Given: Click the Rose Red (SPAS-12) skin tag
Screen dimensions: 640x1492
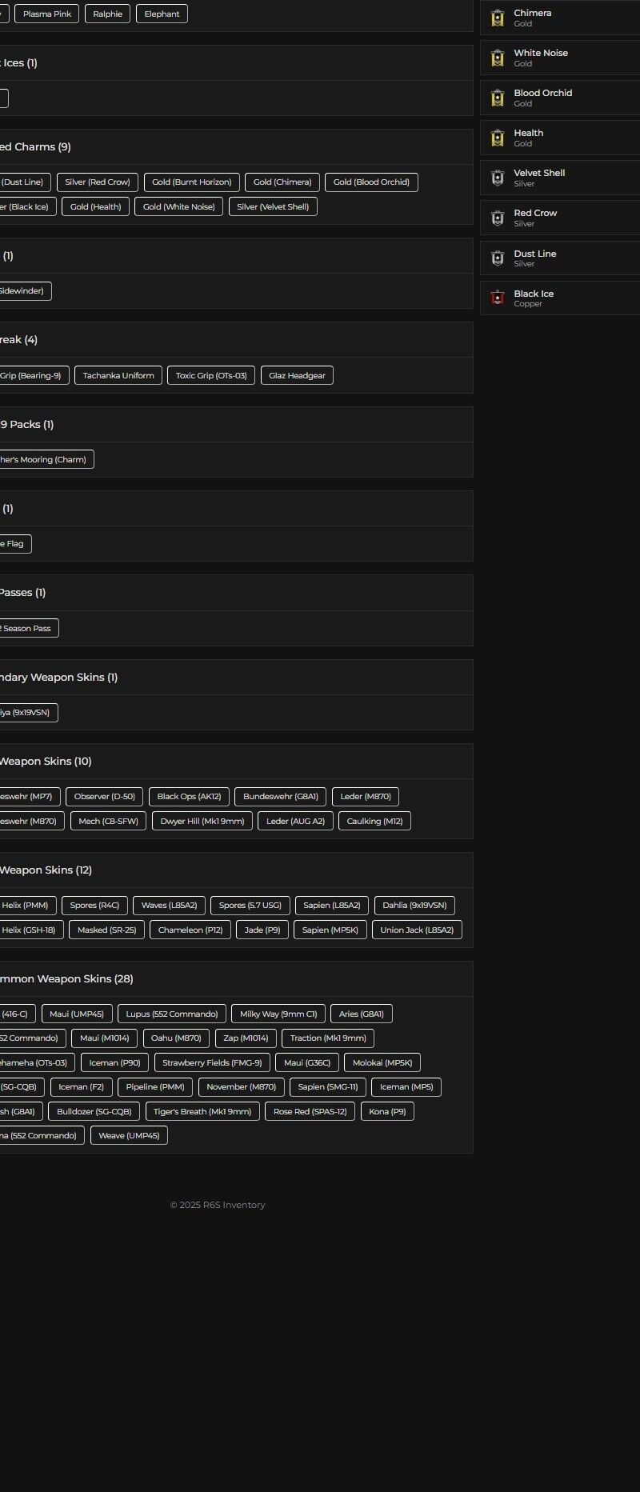Looking at the screenshot, I should tap(310, 1111).
